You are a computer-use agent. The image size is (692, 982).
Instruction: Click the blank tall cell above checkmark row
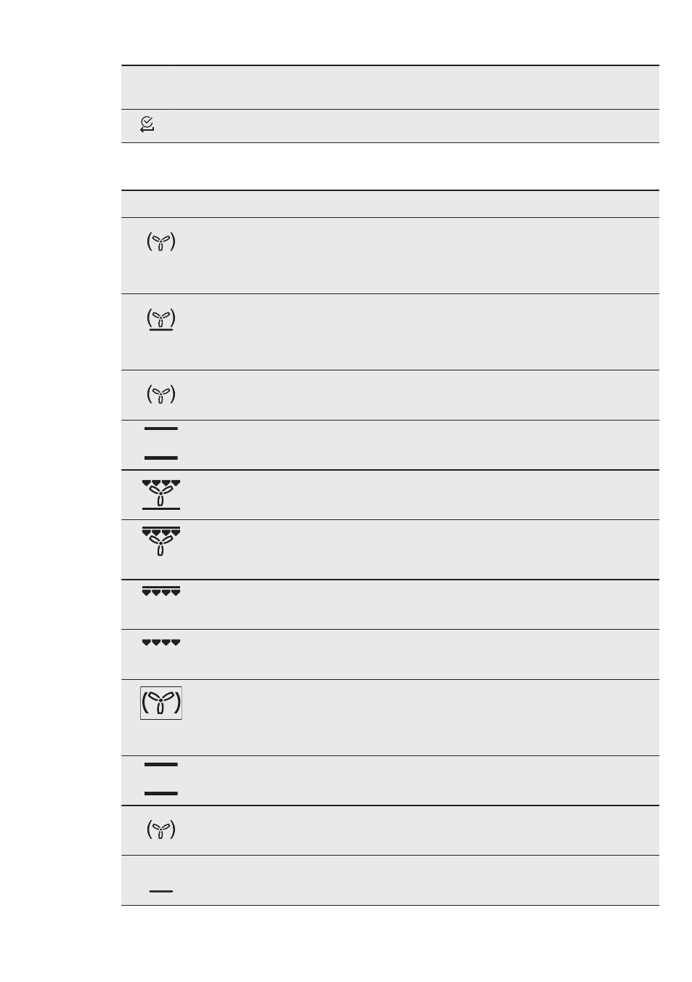tap(390, 88)
